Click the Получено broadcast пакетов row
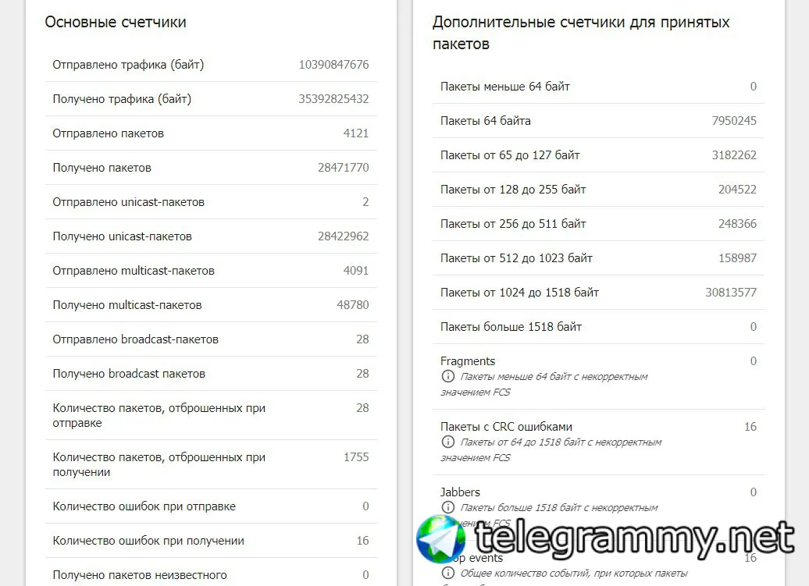 pyautogui.click(x=211, y=374)
